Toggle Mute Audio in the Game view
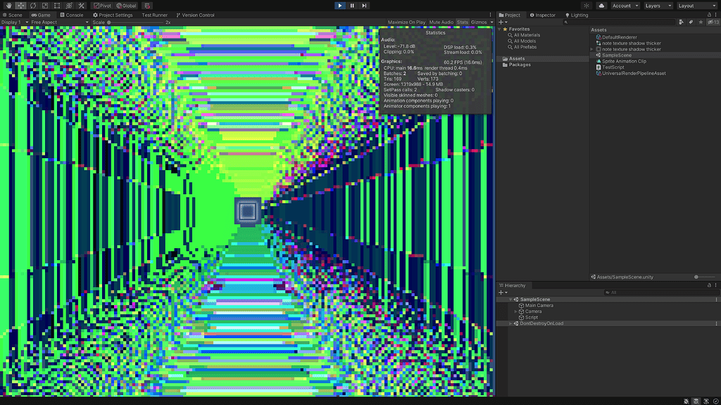Image resolution: width=721 pixels, height=405 pixels. pyautogui.click(x=441, y=22)
